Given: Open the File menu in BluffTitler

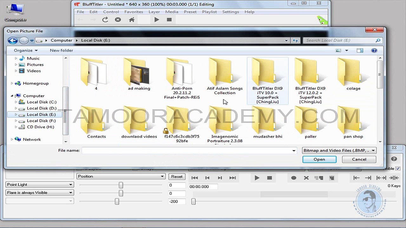Looking at the screenshot, I should click(x=81, y=12).
